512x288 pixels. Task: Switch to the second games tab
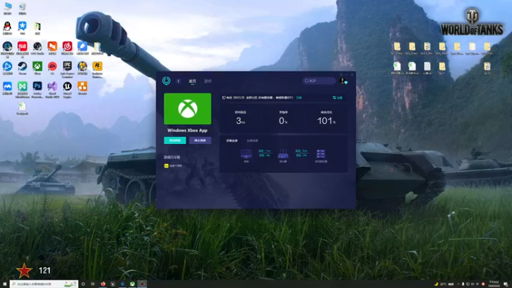(x=207, y=81)
